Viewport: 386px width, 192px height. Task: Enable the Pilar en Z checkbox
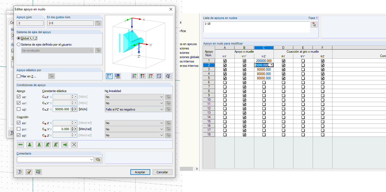pos(19,76)
